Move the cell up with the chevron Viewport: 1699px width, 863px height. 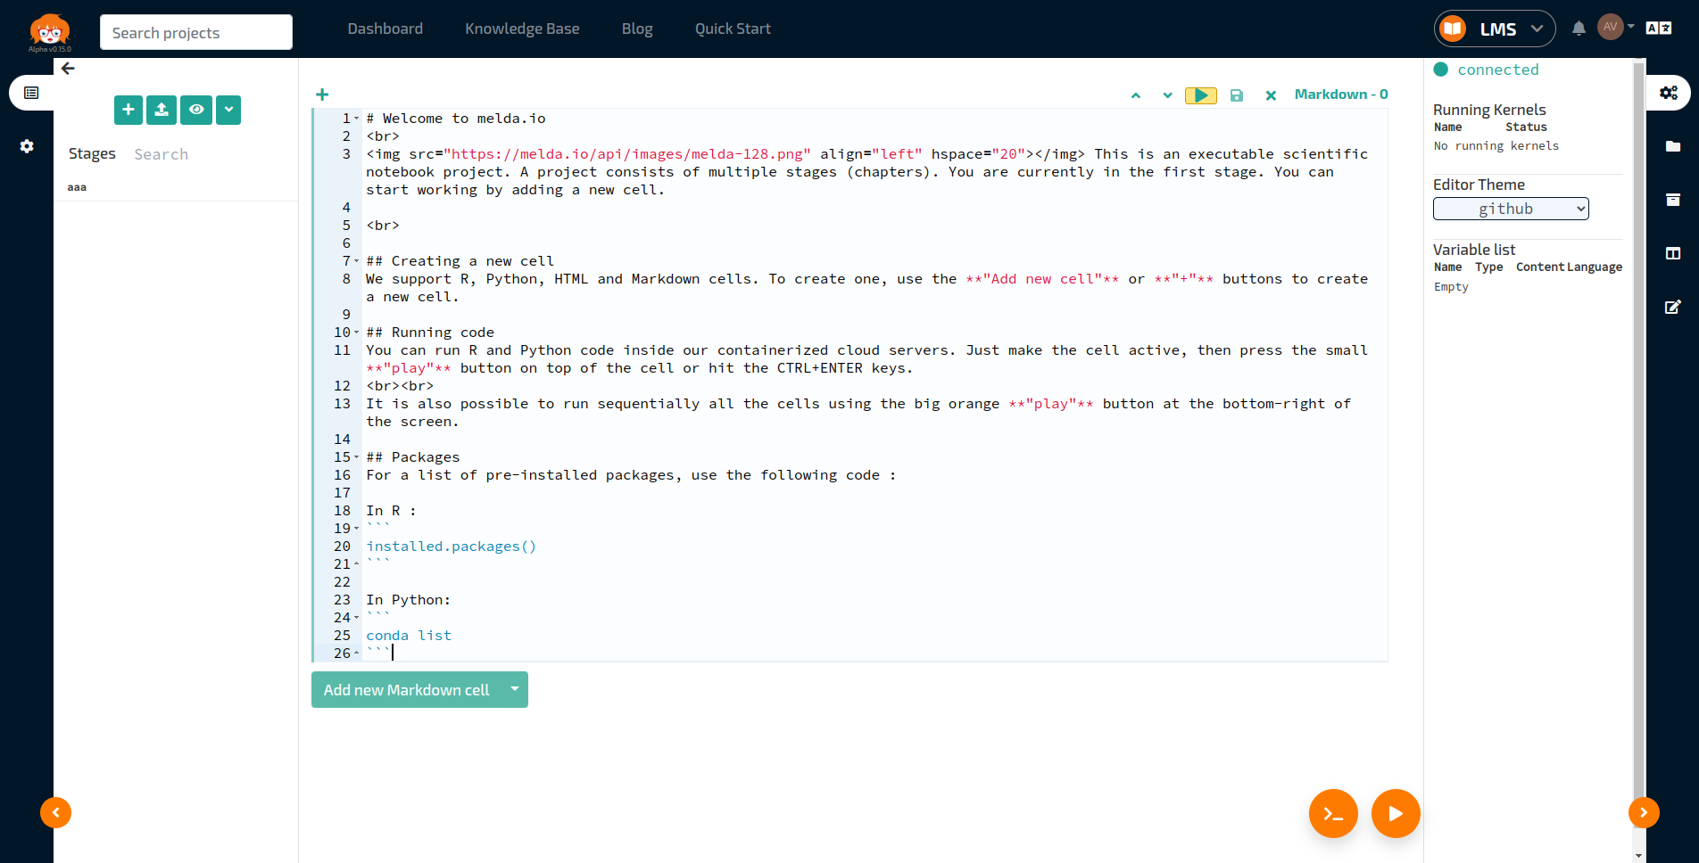(x=1136, y=95)
